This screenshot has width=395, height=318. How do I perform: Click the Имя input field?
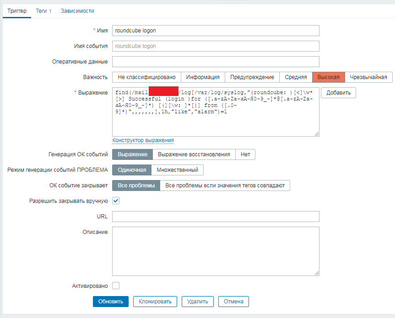pos(216,31)
